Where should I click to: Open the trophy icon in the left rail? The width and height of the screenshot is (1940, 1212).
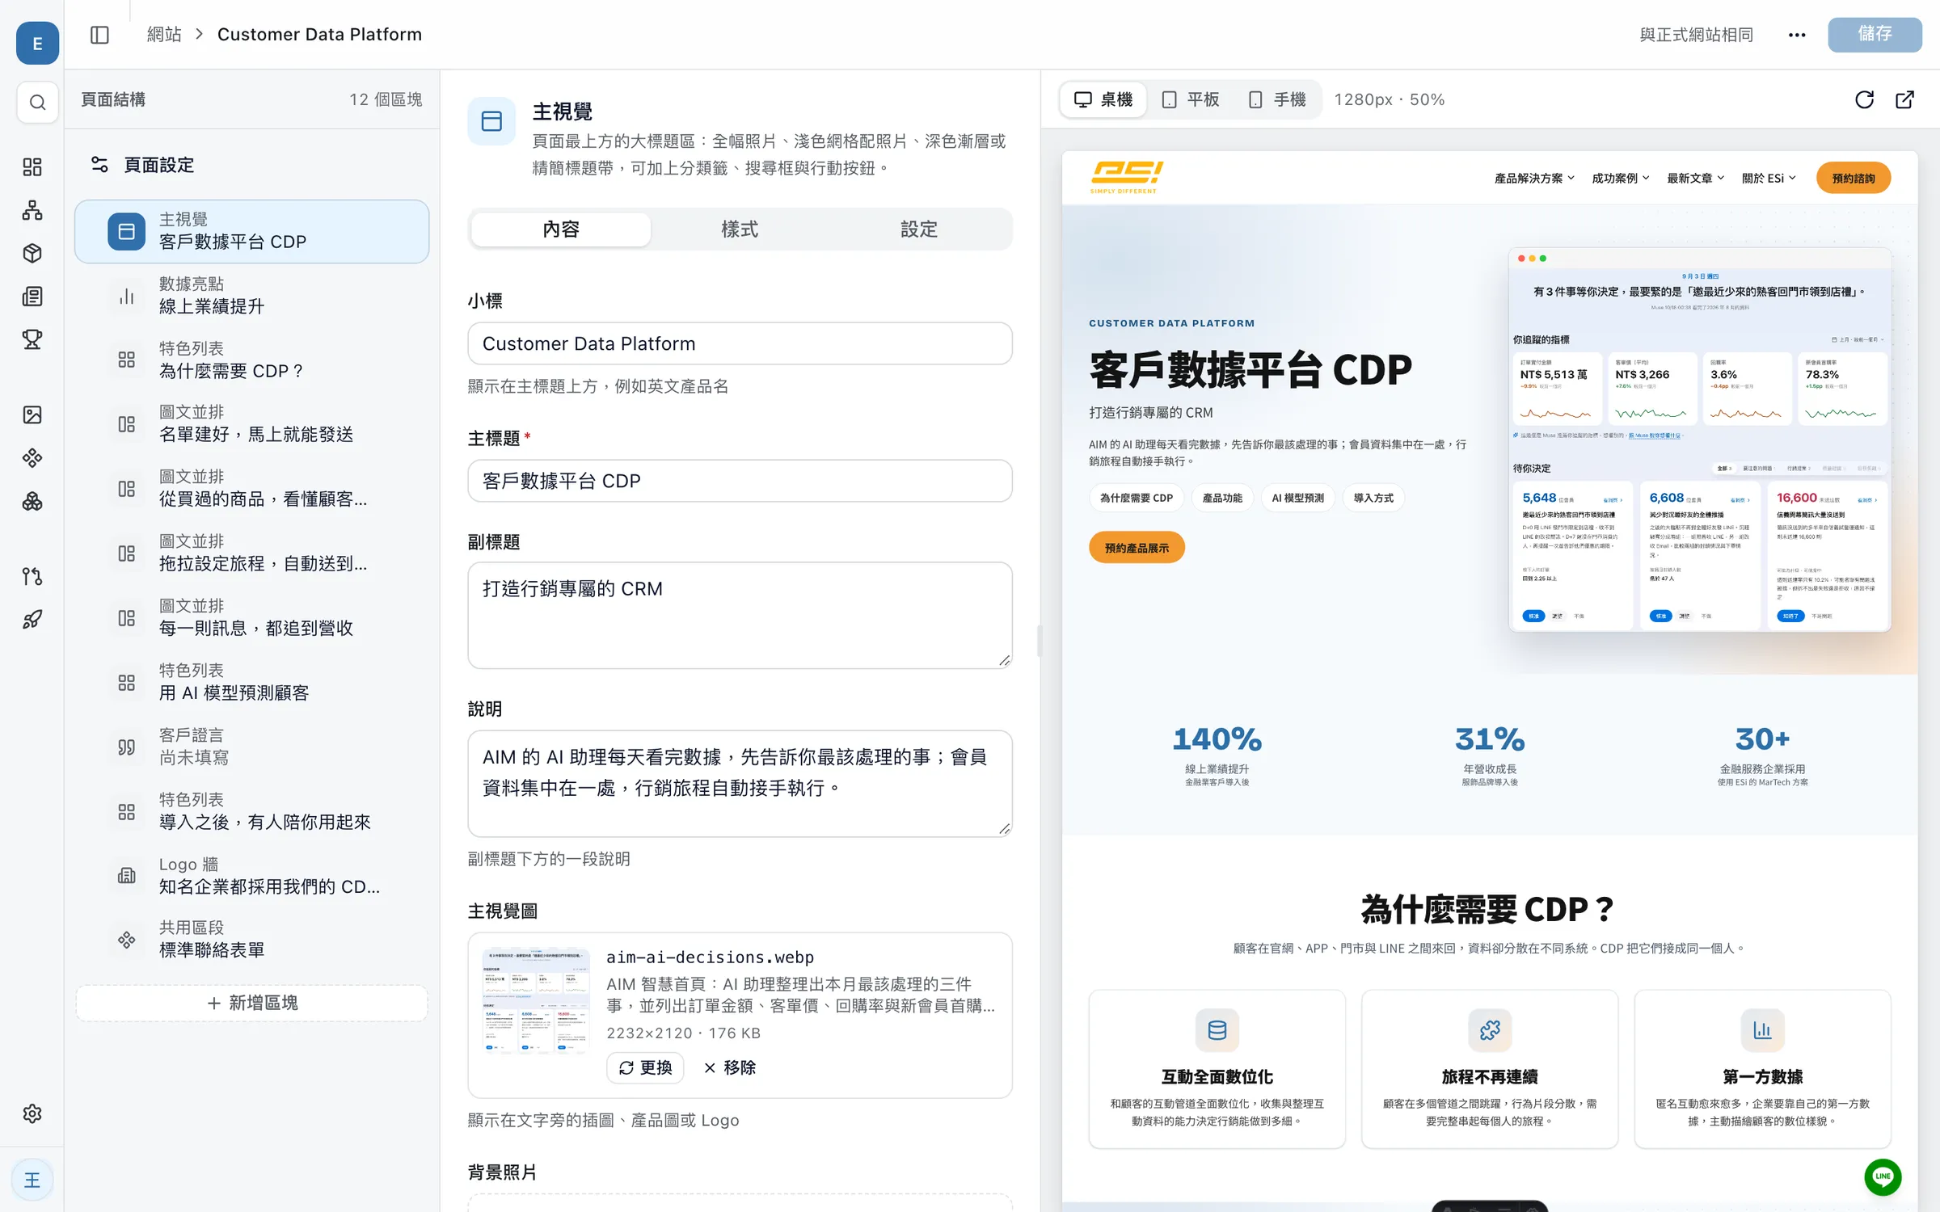[x=32, y=339]
